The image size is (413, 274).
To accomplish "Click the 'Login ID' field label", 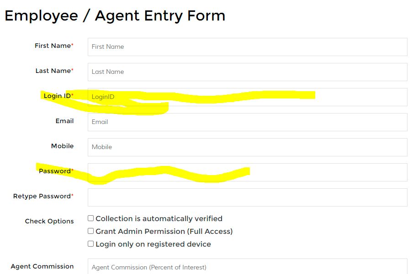I will point(57,96).
